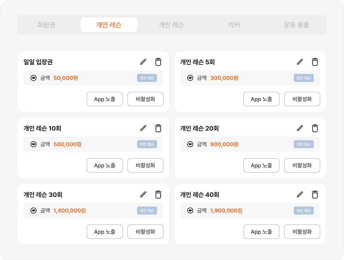Open the gray 개인 레슨 tab

(x=171, y=25)
